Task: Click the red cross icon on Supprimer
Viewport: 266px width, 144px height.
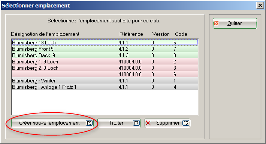Action: coord(148,123)
